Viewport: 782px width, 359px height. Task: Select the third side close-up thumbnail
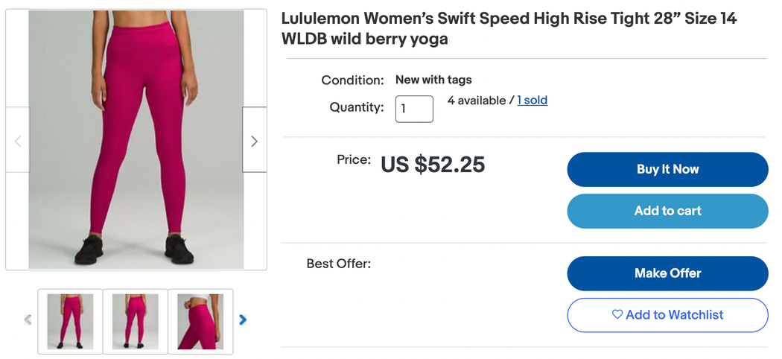click(200, 322)
